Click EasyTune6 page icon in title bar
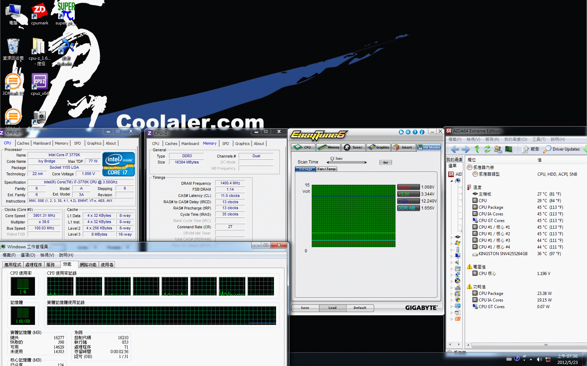The height and width of the screenshot is (366, 587). (x=401, y=132)
